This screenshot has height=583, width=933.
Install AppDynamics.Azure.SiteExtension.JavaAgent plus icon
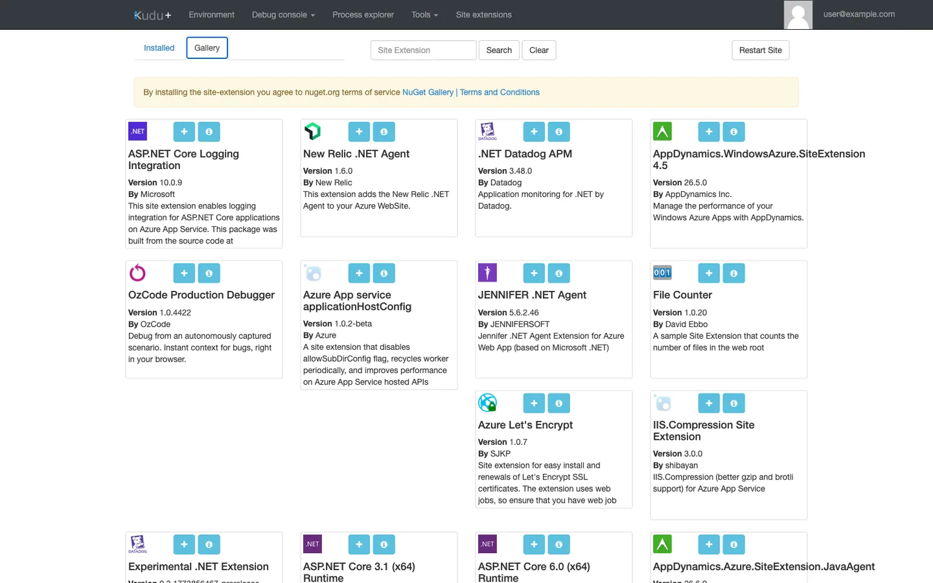pos(709,544)
